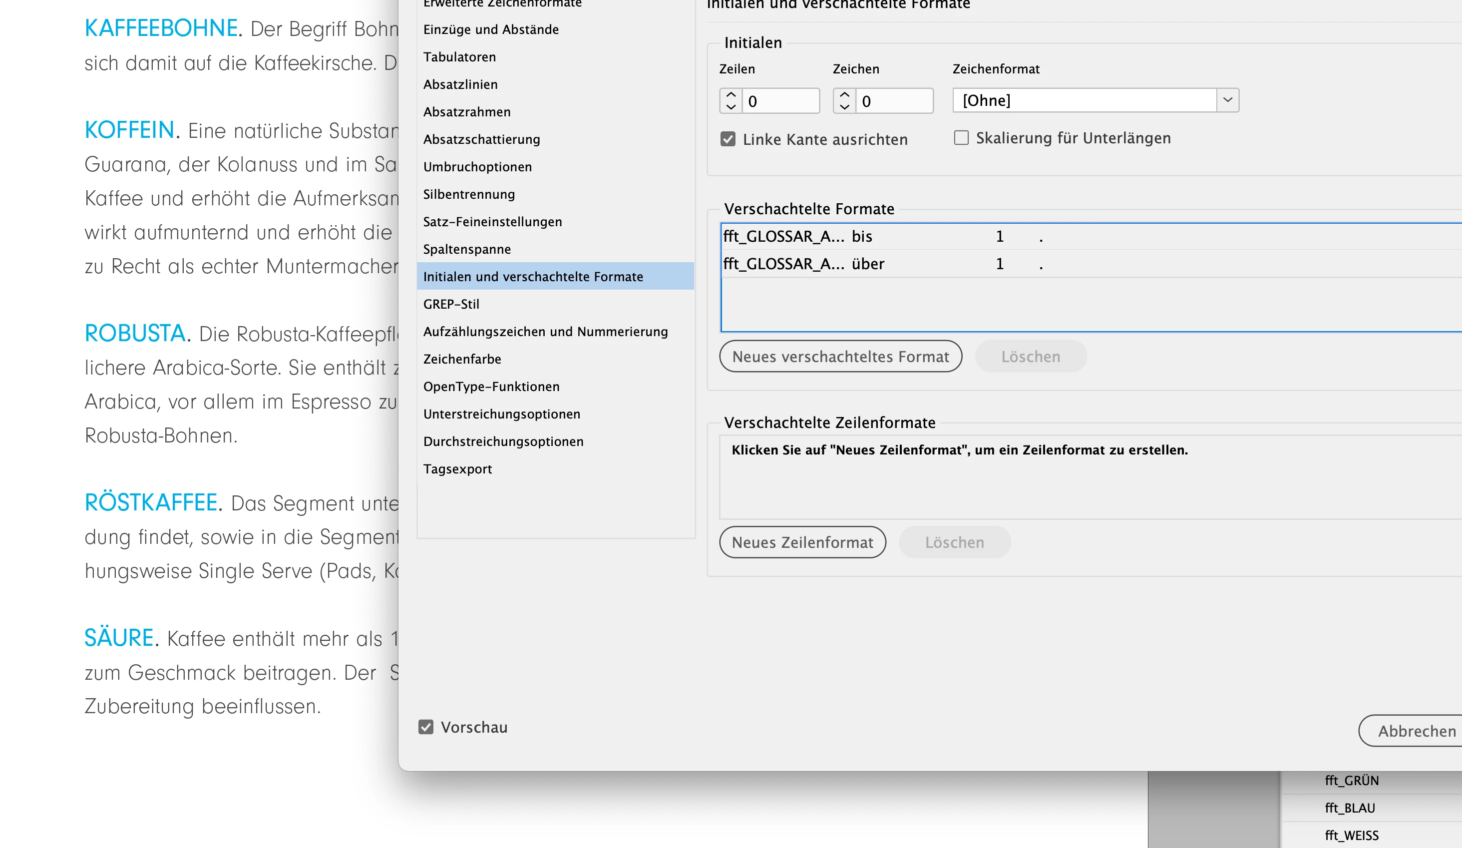This screenshot has width=1462, height=848.
Task: Open the GREP-Stil section
Action: 451,304
